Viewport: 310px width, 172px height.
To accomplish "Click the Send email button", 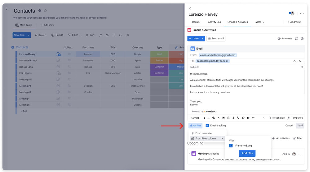I will point(216,38).
